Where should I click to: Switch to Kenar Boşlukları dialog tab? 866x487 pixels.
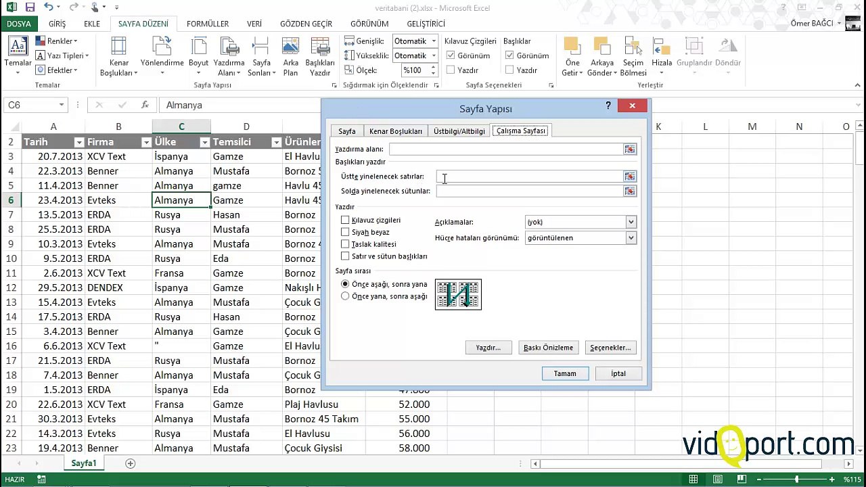[396, 131]
